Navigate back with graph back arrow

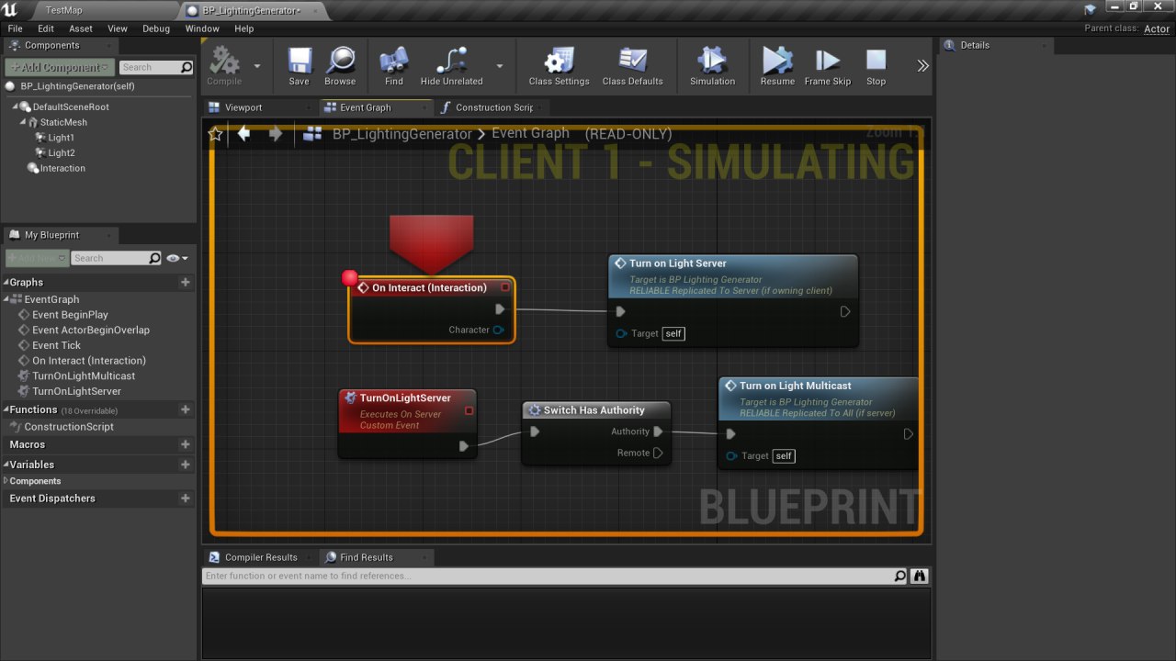click(x=244, y=134)
